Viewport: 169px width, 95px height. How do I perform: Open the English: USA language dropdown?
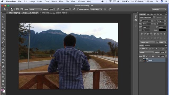tap(147, 42)
